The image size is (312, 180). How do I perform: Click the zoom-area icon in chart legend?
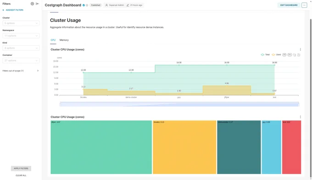click(295, 55)
